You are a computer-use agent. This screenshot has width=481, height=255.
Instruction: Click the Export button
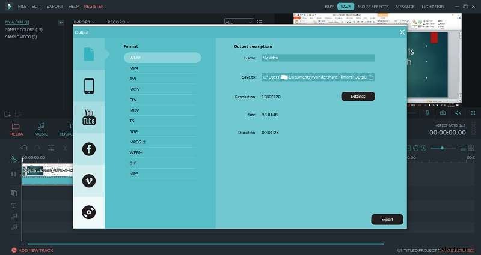387,220
